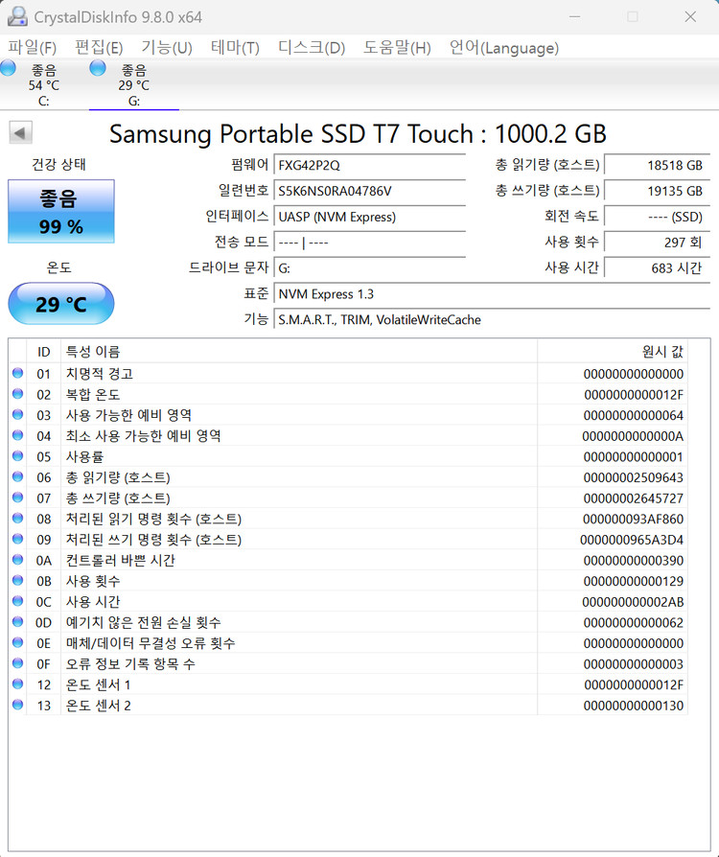Viewport: 719px width, 857px height.
Task: Click raw value 00000002645727
Action: click(633, 498)
